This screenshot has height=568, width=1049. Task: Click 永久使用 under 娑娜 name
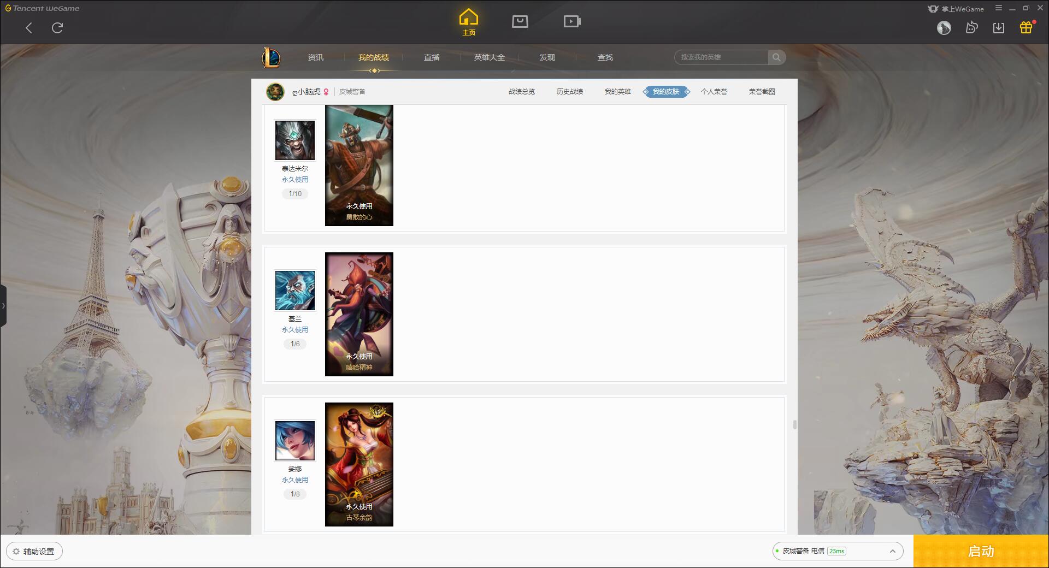295,480
